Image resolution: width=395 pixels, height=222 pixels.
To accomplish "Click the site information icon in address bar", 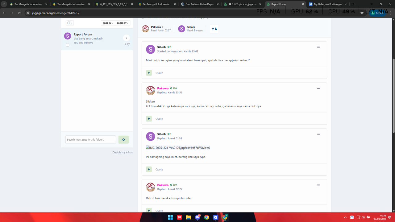I will point(28,13).
